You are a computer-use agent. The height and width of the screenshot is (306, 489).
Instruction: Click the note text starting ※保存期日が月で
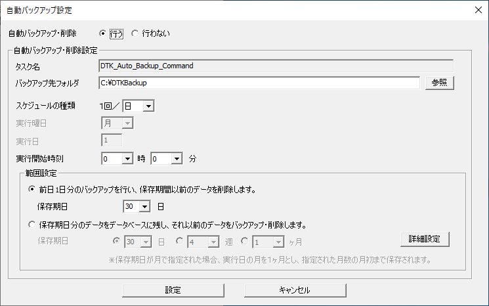pyautogui.click(x=270, y=260)
